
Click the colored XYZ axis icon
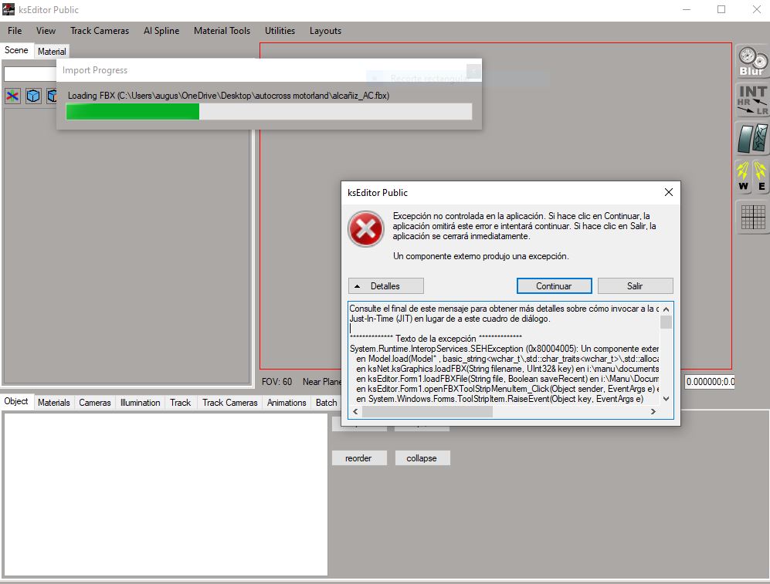tap(13, 96)
